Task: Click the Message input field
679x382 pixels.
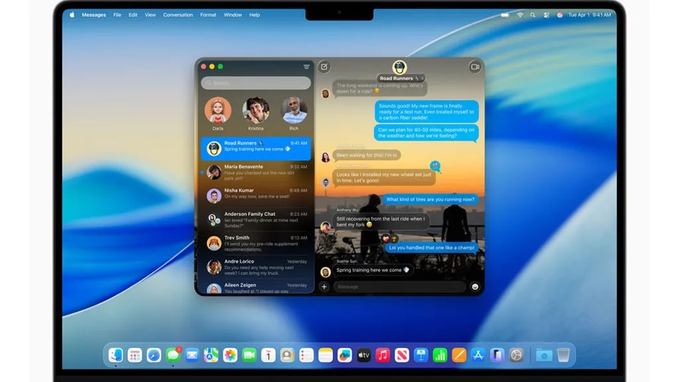Action: click(x=398, y=286)
